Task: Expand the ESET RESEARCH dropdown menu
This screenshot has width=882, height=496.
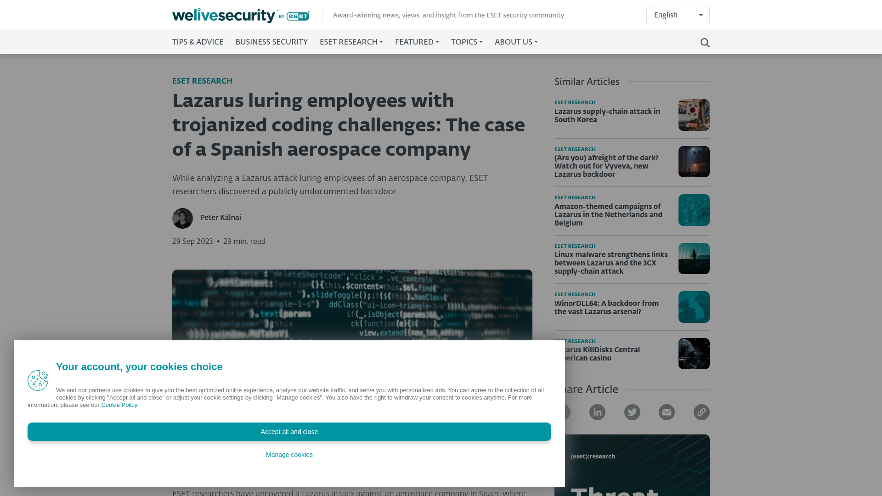Action: [x=351, y=42]
